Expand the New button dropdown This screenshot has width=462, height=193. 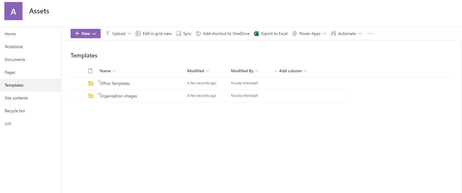click(94, 34)
